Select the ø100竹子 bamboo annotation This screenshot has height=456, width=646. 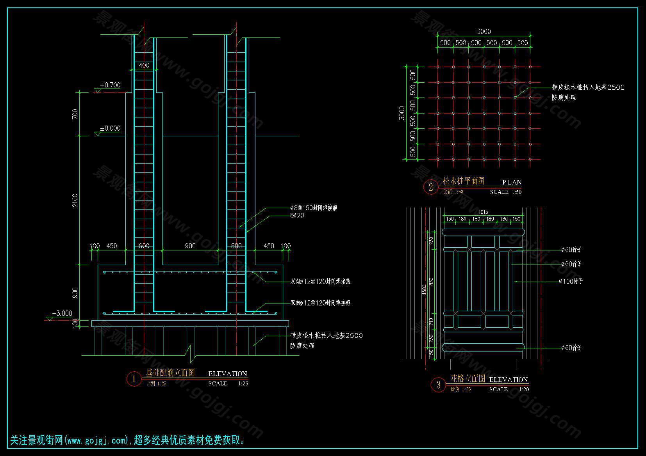pos(571,281)
